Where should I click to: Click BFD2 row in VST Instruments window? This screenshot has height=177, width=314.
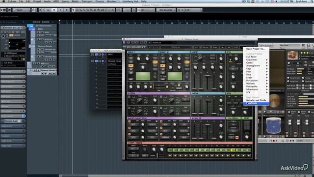[114, 55]
